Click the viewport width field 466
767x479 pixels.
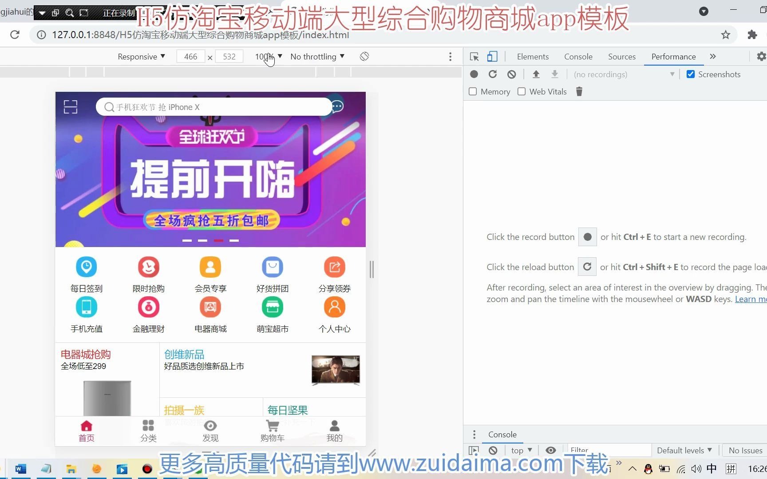(x=190, y=56)
